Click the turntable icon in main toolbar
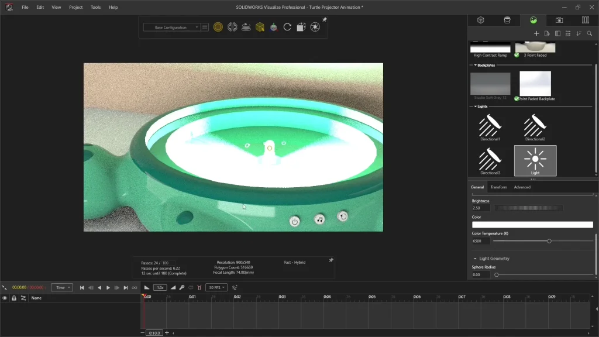Image resolution: width=599 pixels, height=337 pixels. pyautogui.click(x=246, y=27)
